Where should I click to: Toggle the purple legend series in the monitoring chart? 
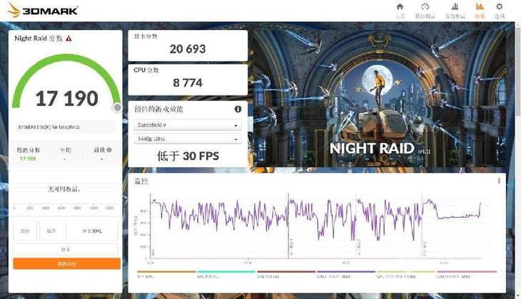pos(346,274)
